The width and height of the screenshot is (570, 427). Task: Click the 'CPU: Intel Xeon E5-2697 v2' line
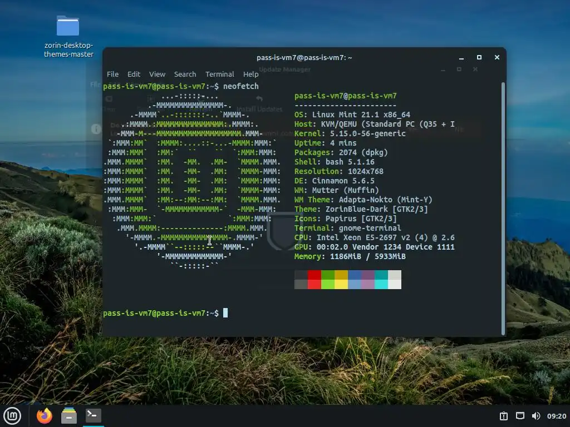click(375, 237)
